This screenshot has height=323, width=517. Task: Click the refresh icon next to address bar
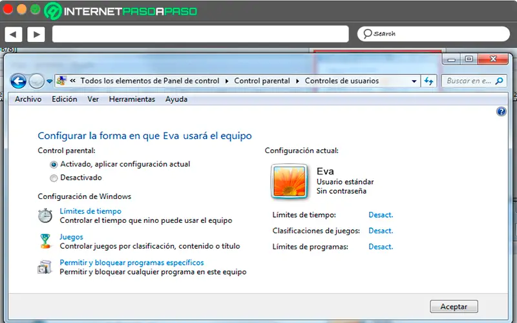click(x=428, y=81)
